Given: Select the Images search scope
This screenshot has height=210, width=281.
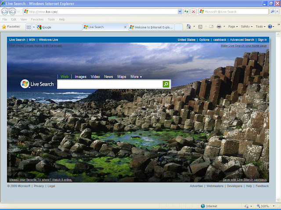Looking at the screenshot, I should (x=80, y=77).
